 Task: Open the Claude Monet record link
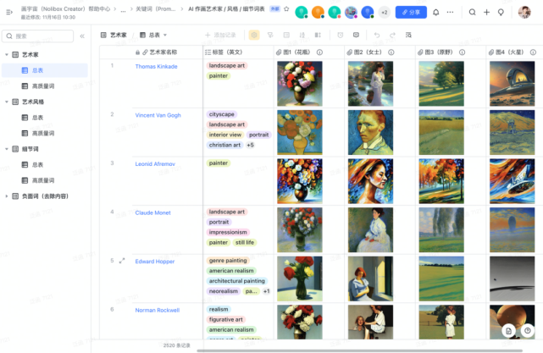tap(152, 212)
